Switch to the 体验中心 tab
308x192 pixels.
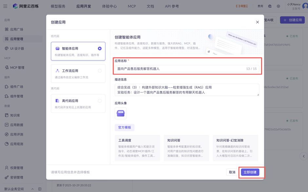[109, 6]
